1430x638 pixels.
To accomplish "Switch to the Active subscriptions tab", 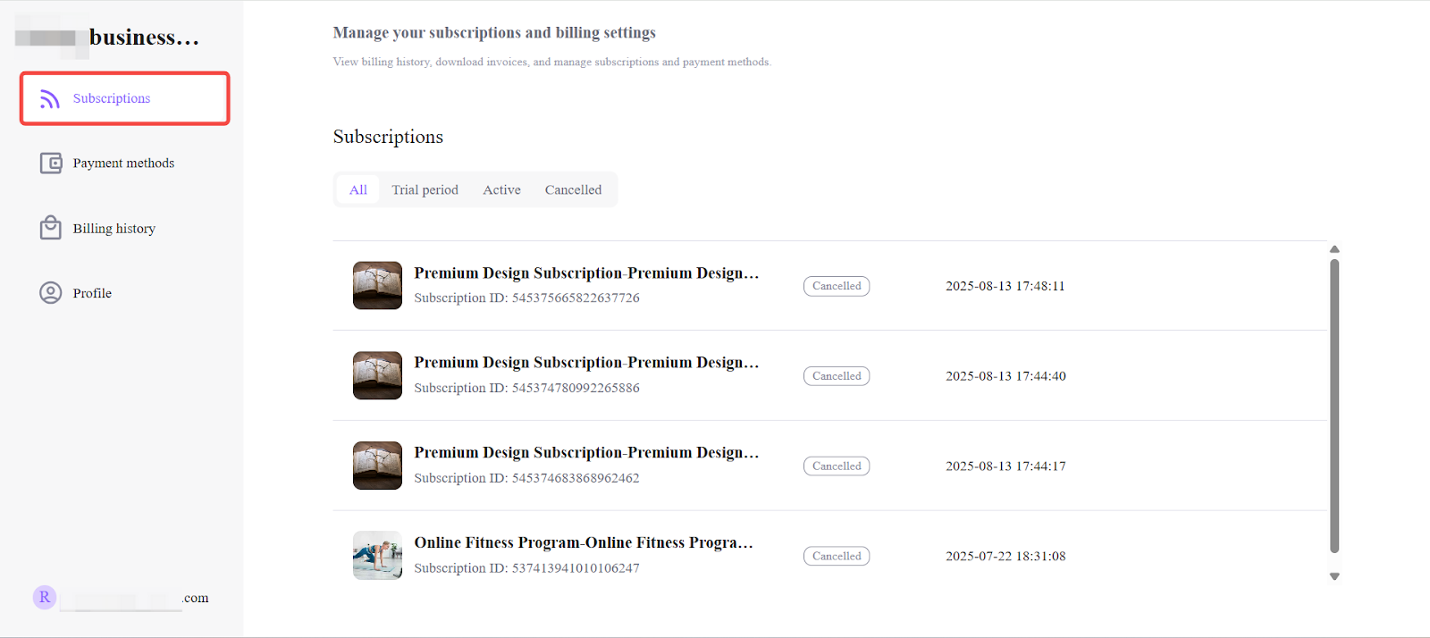I will [501, 189].
